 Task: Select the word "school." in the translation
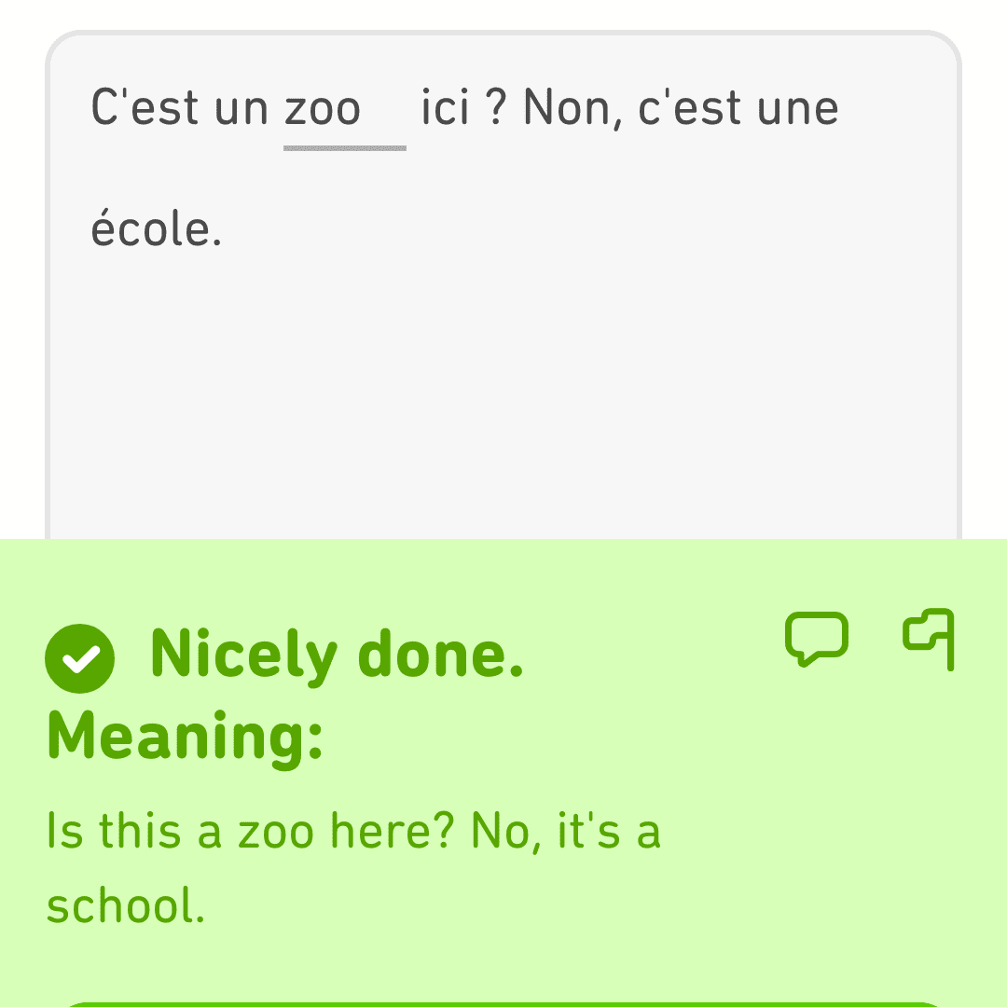(x=126, y=905)
